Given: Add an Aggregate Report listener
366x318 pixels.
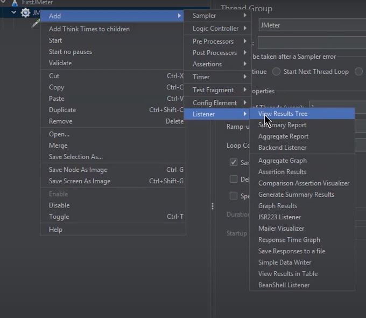Looking at the screenshot, I should point(283,136).
